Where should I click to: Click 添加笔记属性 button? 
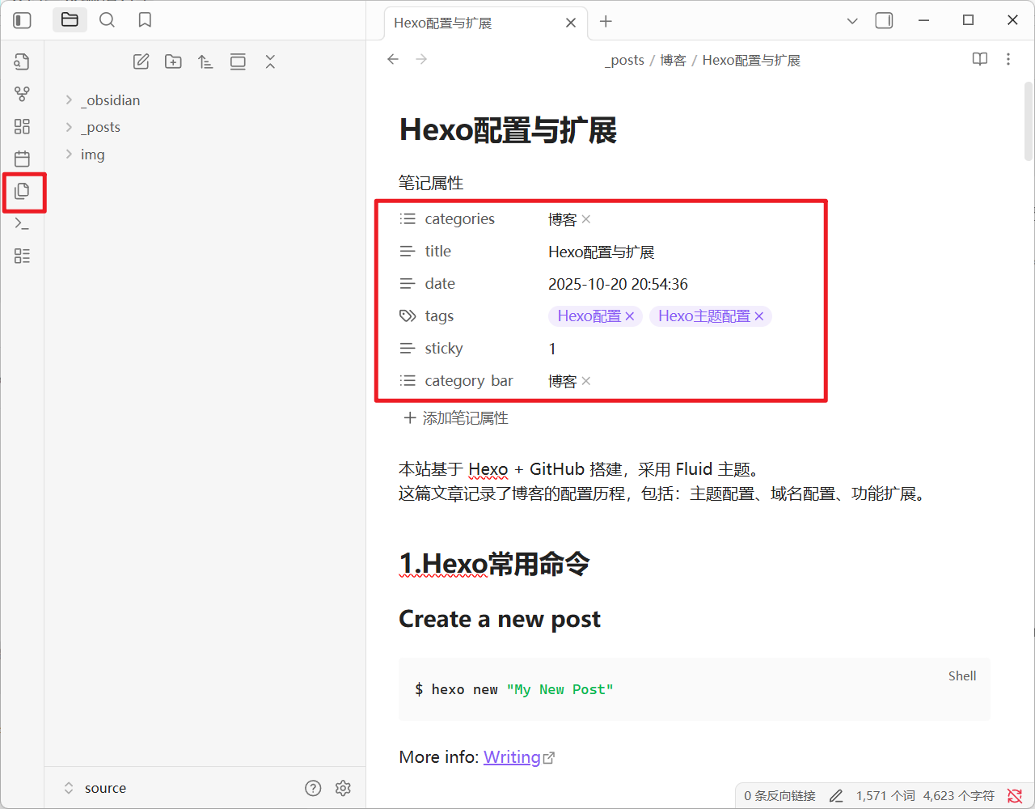click(456, 418)
